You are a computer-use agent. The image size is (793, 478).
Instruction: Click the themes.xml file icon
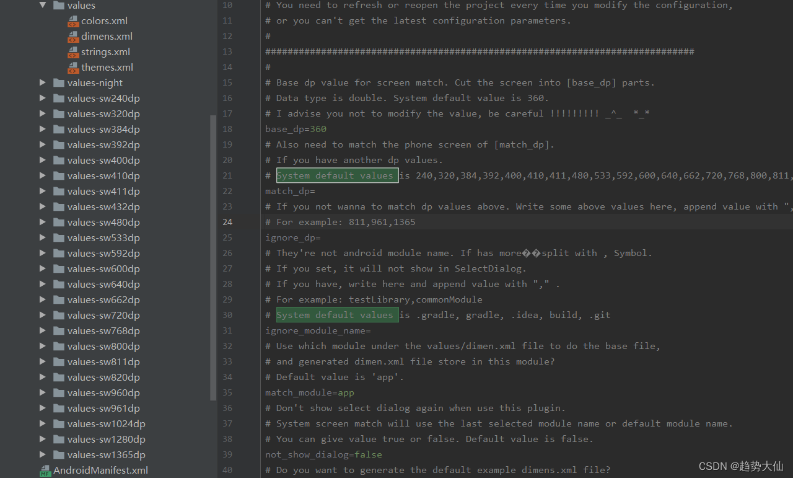[x=73, y=67]
